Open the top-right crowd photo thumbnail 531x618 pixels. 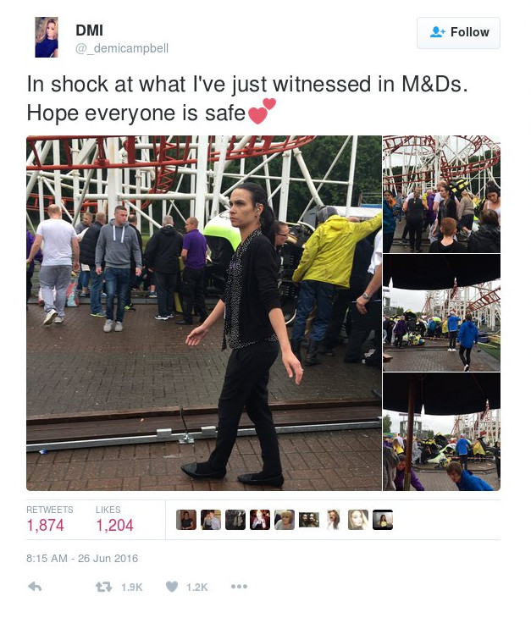click(441, 194)
